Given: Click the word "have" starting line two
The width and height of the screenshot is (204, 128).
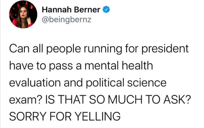Looking at the screenshot, I should coord(21,67).
